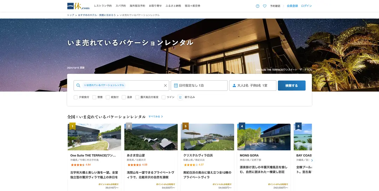Clear the search keyword with X icon

(165, 86)
